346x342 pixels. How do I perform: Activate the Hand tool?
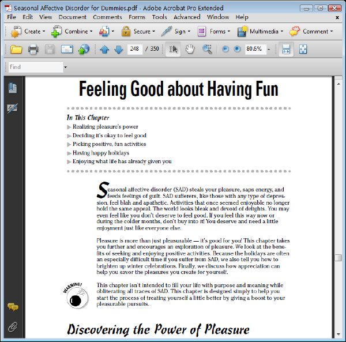(x=190, y=49)
